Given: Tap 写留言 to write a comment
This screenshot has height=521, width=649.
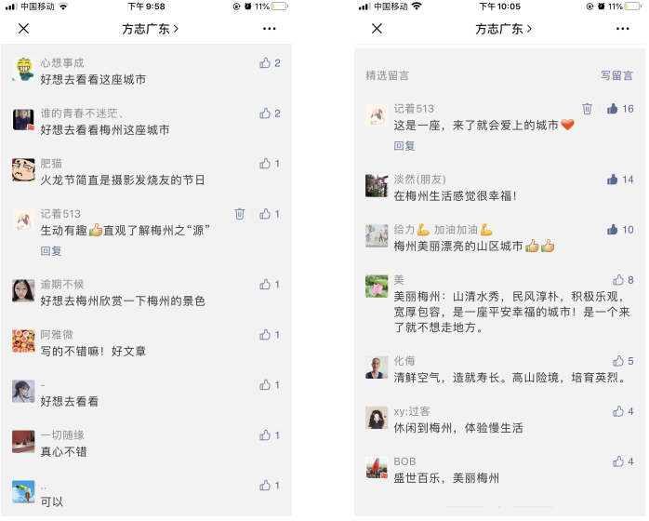Looking at the screenshot, I should (617, 75).
